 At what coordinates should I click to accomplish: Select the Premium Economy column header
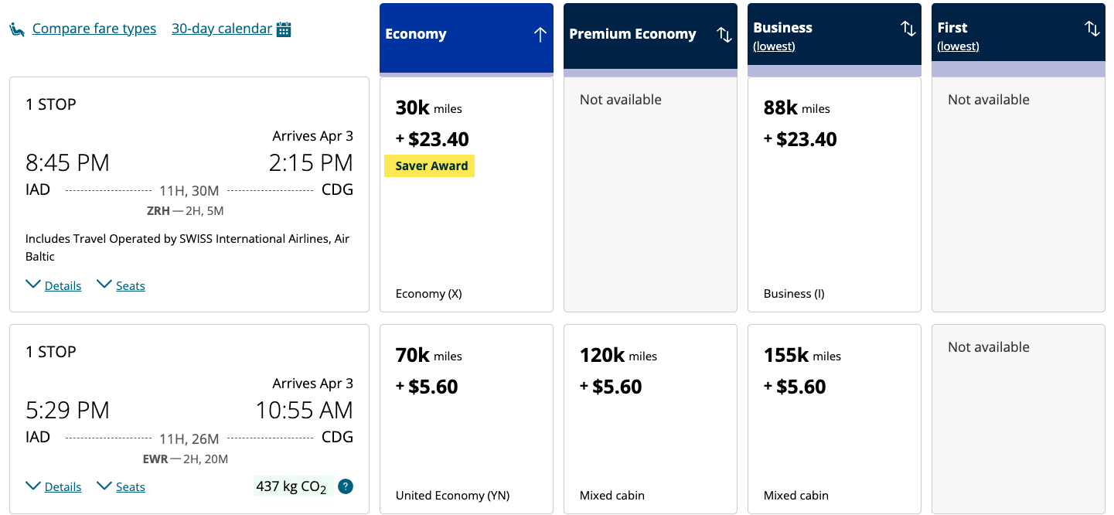tap(634, 35)
